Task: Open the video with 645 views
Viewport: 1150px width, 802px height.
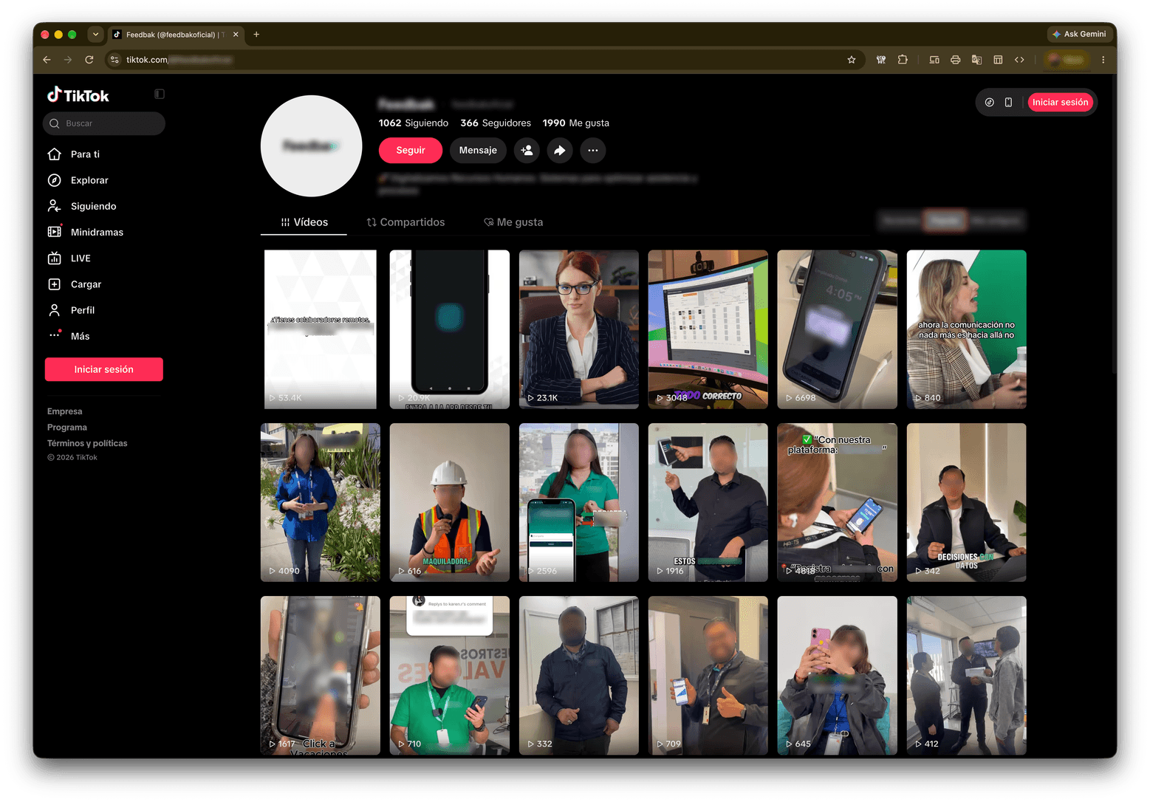Action: pyautogui.click(x=838, y=675)
